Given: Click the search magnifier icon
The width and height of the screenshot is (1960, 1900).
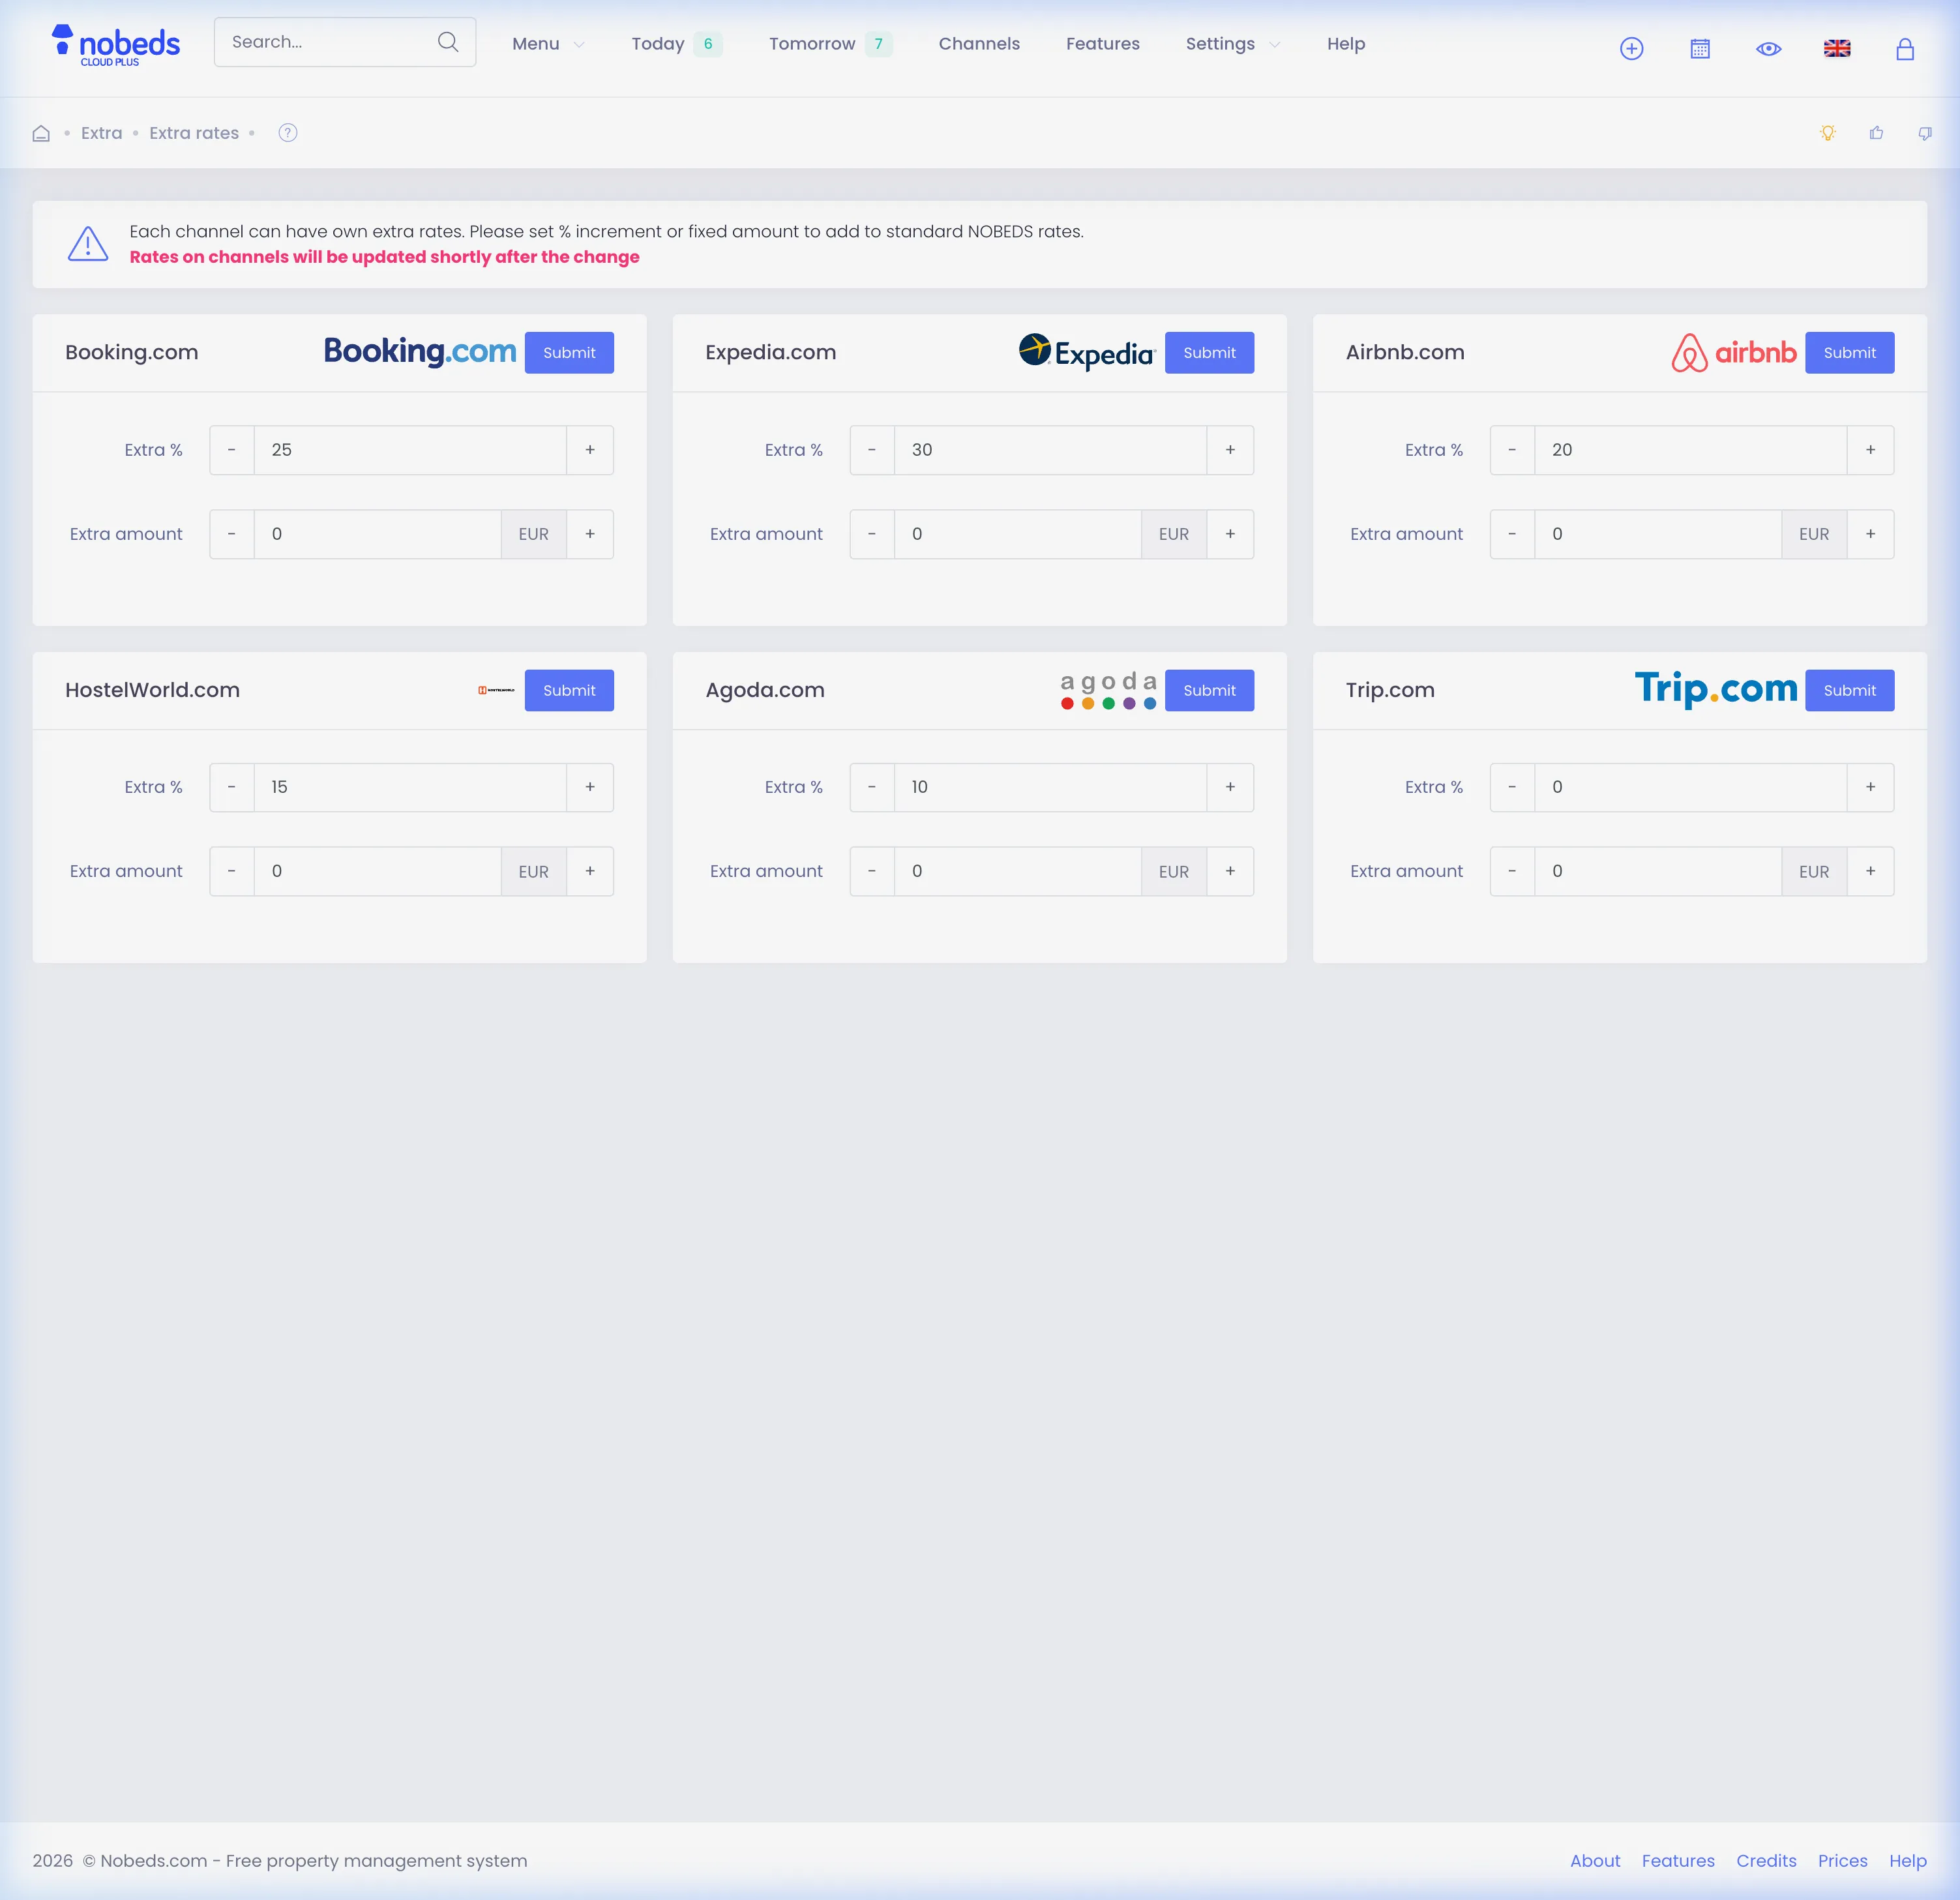Looking at the screenshot, I should 448,42.
